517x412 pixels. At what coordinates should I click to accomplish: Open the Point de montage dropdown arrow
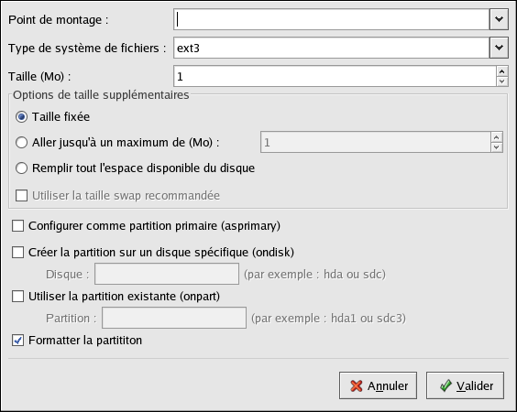(x=499, y=19)
